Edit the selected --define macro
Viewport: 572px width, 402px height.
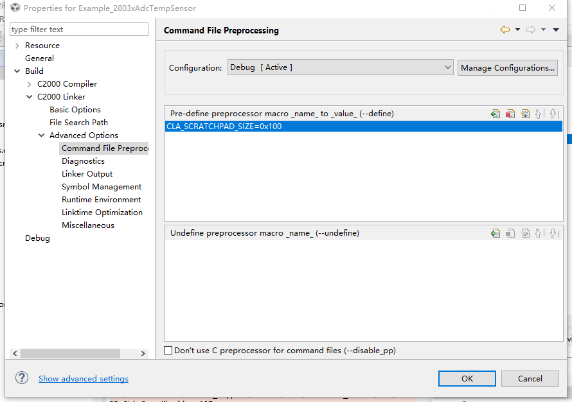[x=525, y=114]
